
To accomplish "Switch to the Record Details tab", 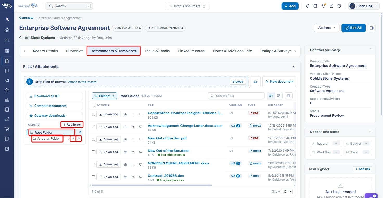I will pyautogui.click(x=45, y=51).
